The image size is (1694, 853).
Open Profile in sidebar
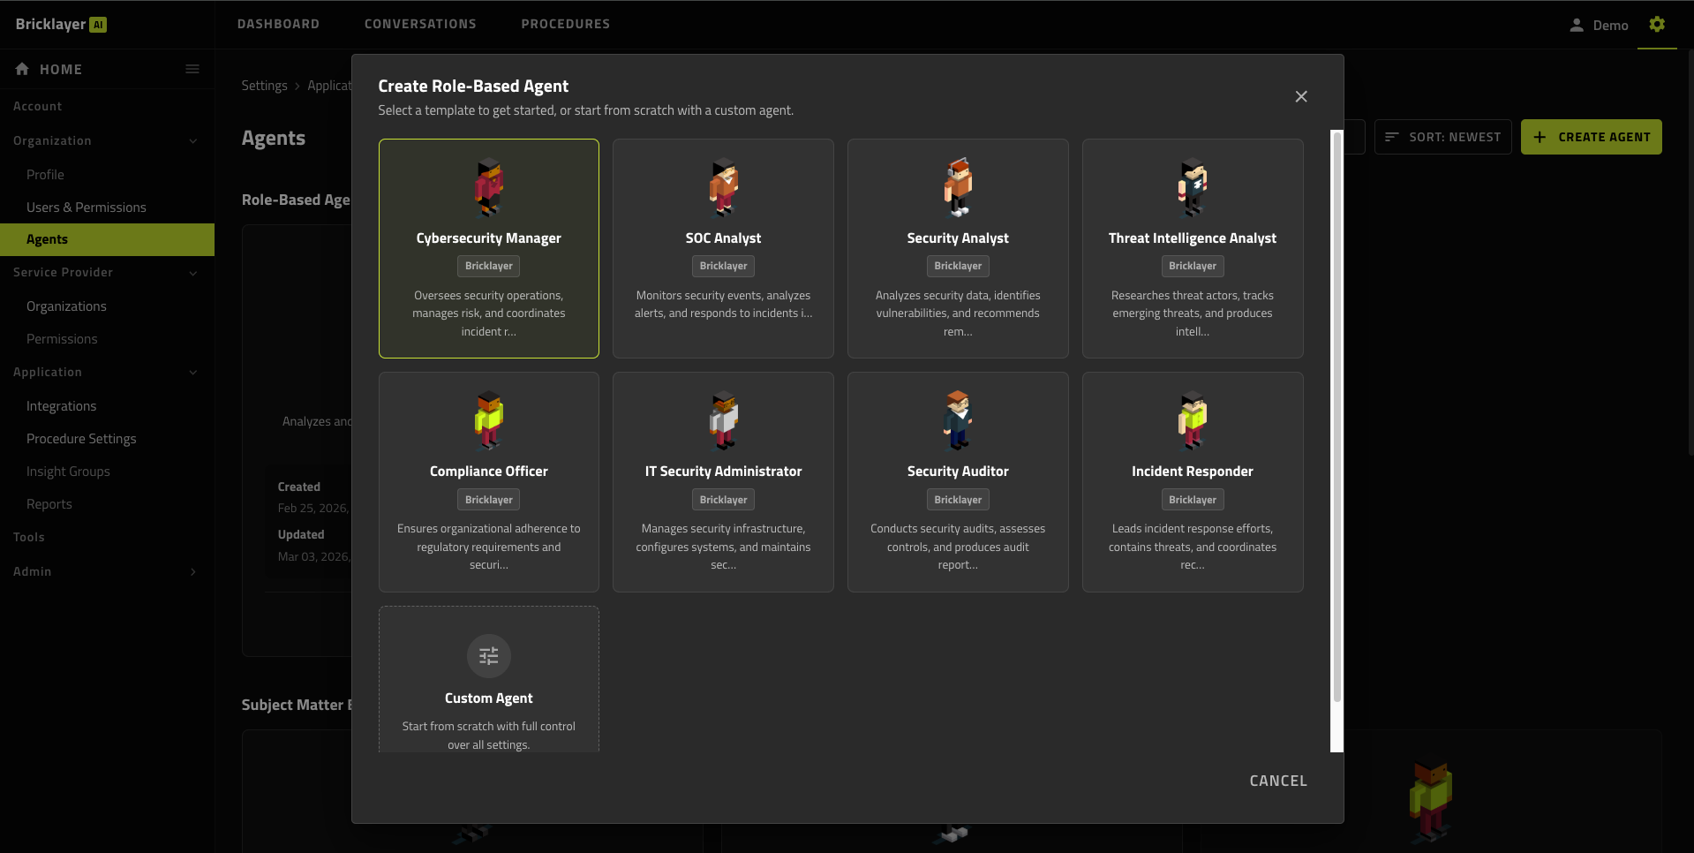click(x=45, y=174)
